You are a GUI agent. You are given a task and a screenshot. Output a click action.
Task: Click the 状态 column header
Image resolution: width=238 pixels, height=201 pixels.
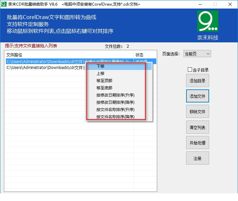click(x=145, y=55)
